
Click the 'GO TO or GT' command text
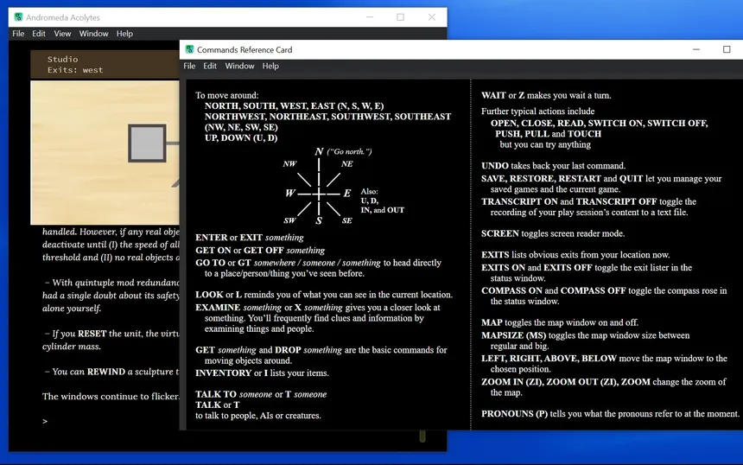tap(223, 263)
